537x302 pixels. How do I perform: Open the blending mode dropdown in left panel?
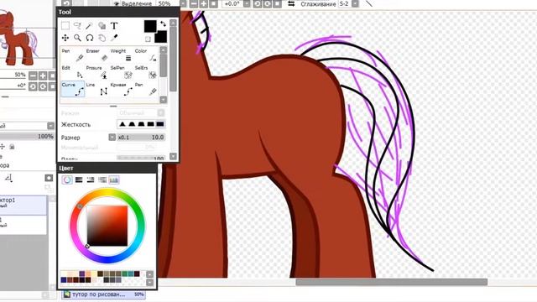[x=50, y=126]
